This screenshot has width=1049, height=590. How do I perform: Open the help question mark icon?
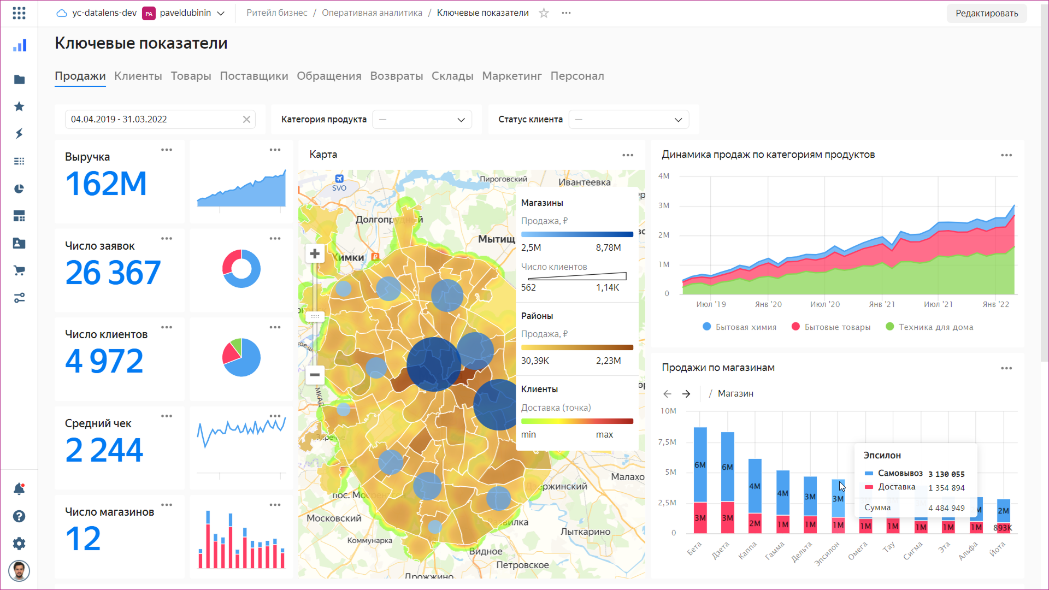pyautogui.click(x=19, y=516)
